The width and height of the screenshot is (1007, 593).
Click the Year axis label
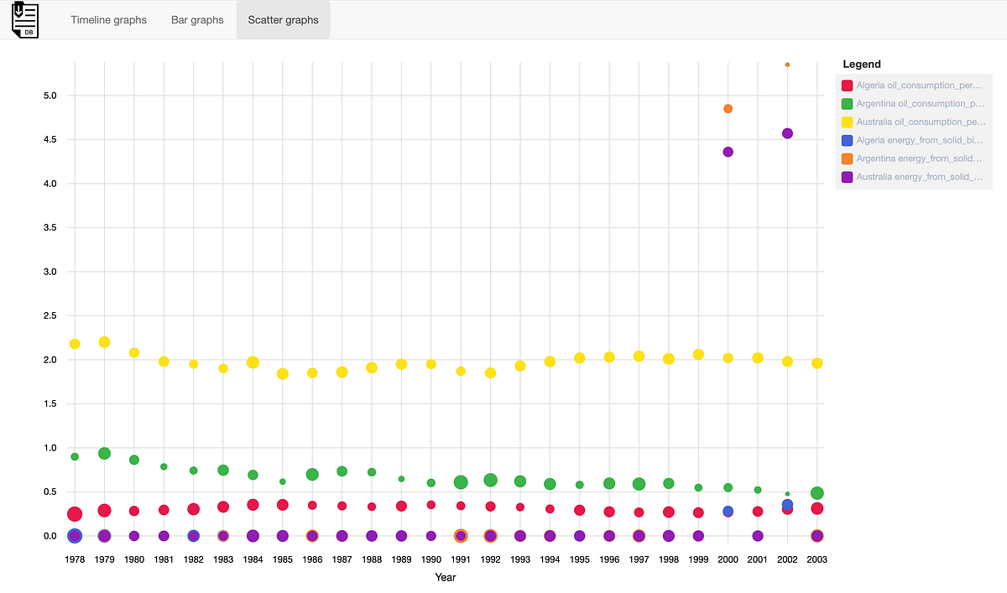pos(446,577)
